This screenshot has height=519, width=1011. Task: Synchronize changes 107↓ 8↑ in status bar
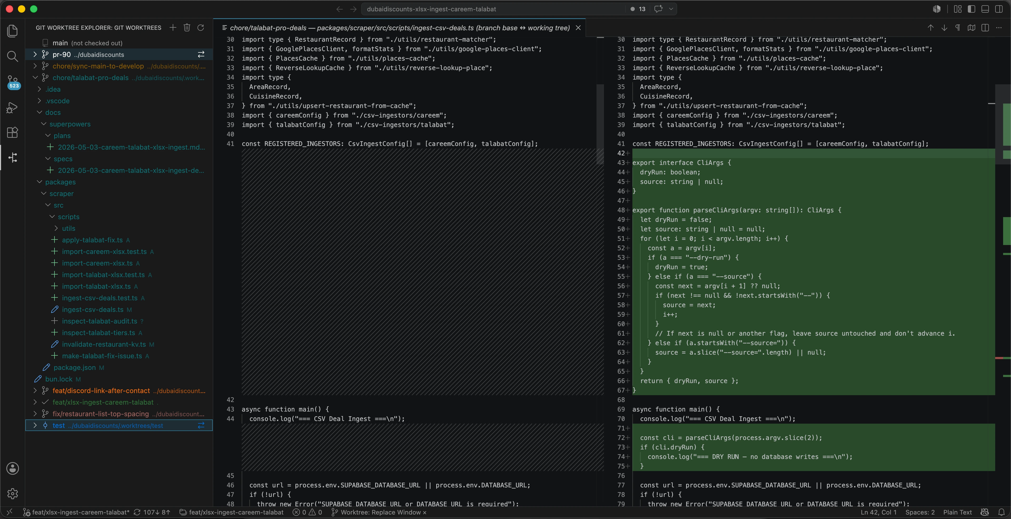click(152, 512)
